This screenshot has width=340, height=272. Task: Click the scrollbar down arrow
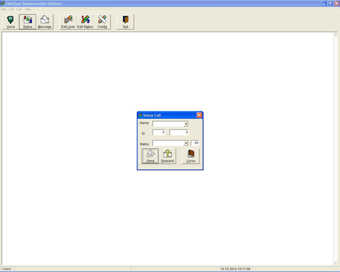335,263
